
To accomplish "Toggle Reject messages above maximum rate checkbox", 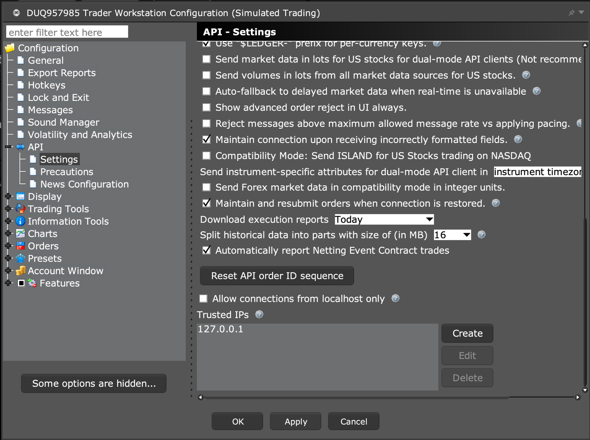I will pos(206,123).
